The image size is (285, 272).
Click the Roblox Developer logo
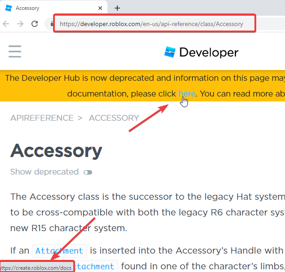(x=201, y=52)
